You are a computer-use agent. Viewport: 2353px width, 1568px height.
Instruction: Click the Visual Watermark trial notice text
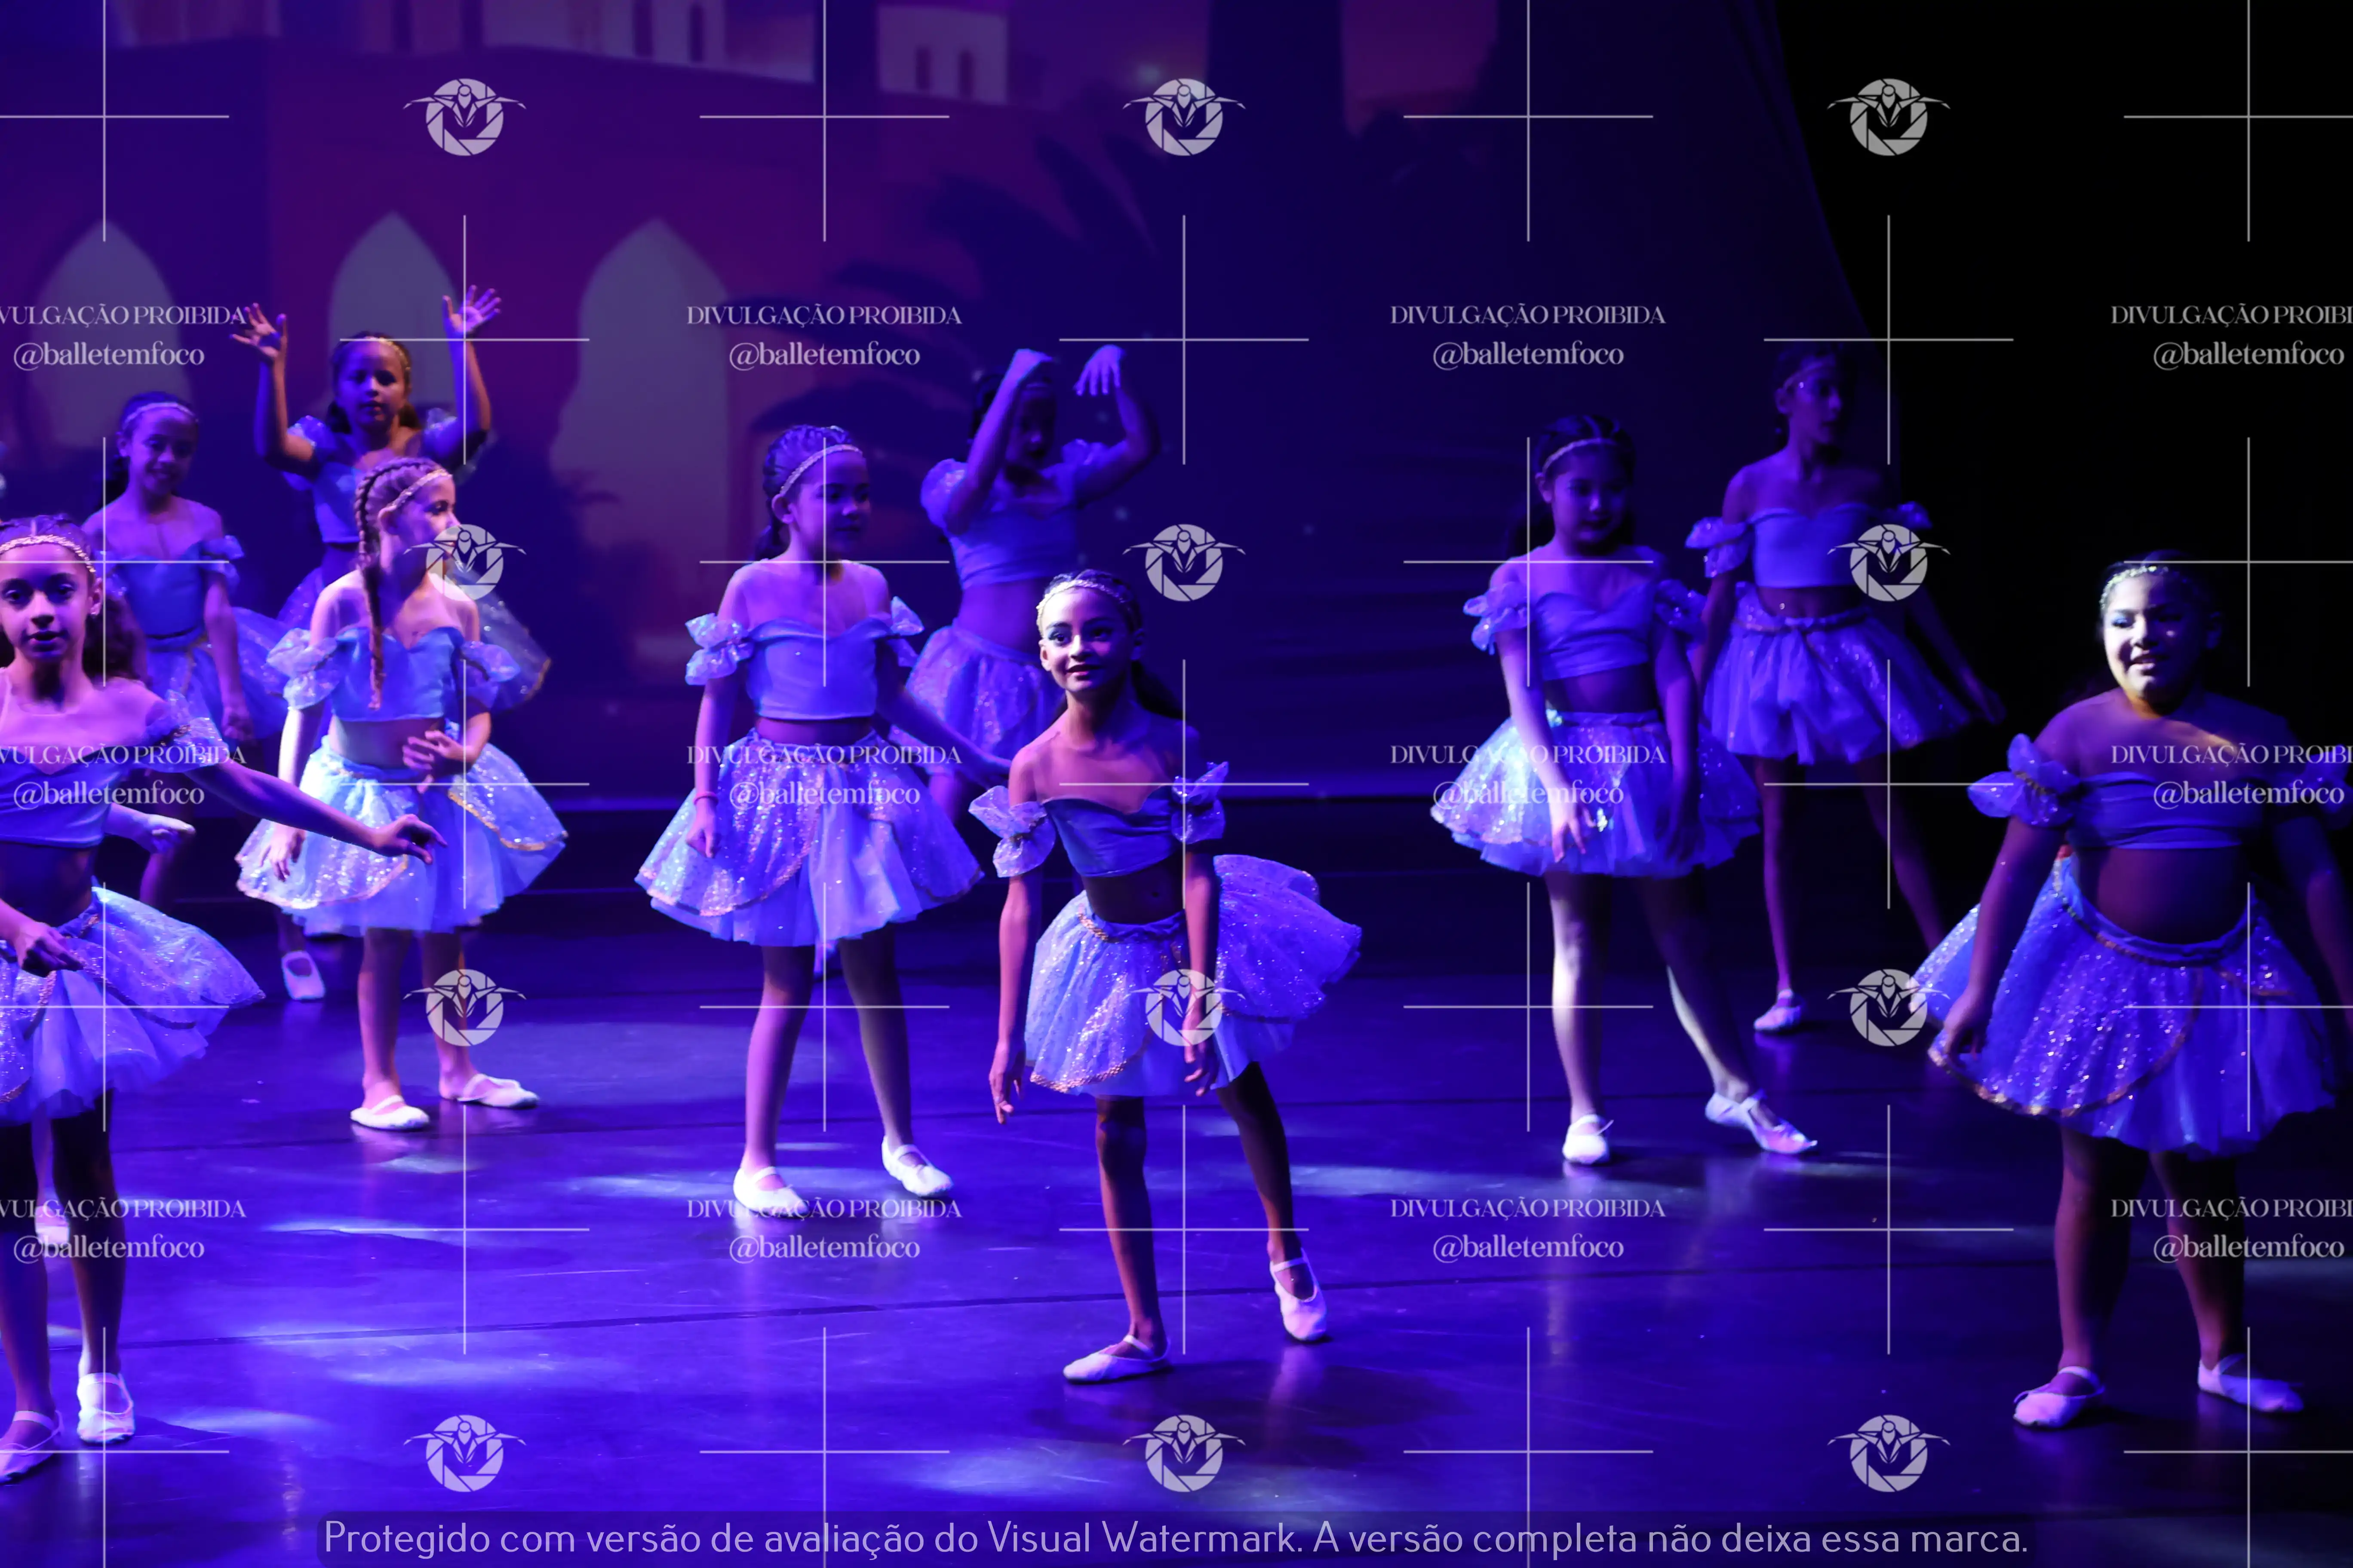coord(1176,1538)
